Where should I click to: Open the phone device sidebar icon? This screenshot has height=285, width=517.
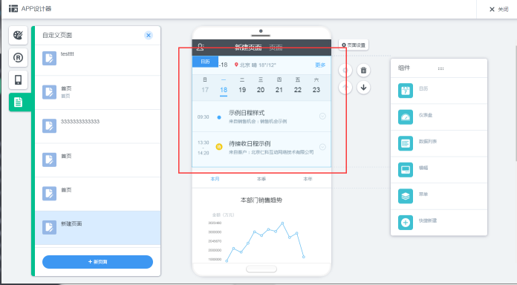tap(18, 79)
